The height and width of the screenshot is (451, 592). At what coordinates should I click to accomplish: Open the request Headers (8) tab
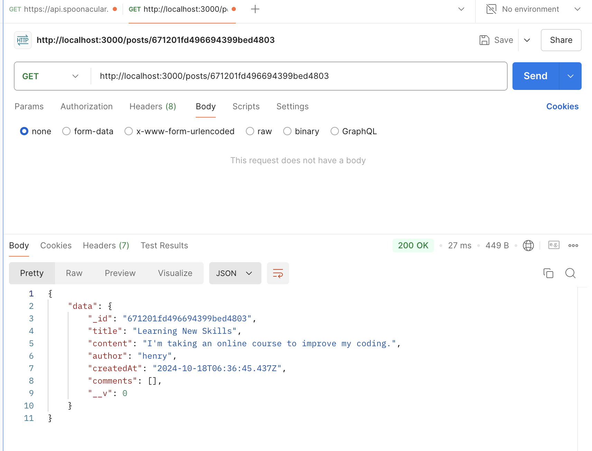tap(153, 107)
